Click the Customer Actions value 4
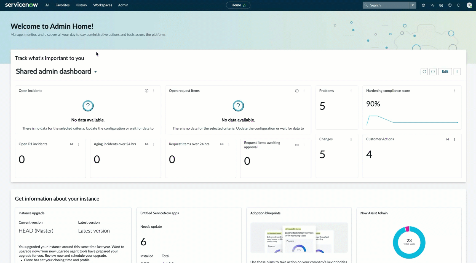 click(369, 154)
